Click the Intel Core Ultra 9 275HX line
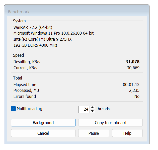The image size is (158, 150). tap(43, 39)
